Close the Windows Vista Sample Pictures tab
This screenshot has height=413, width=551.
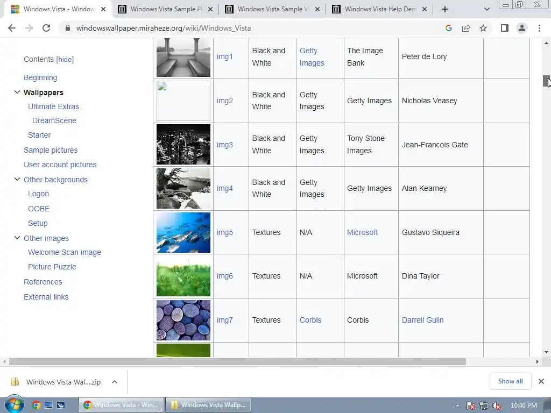(x=210, y=9)
